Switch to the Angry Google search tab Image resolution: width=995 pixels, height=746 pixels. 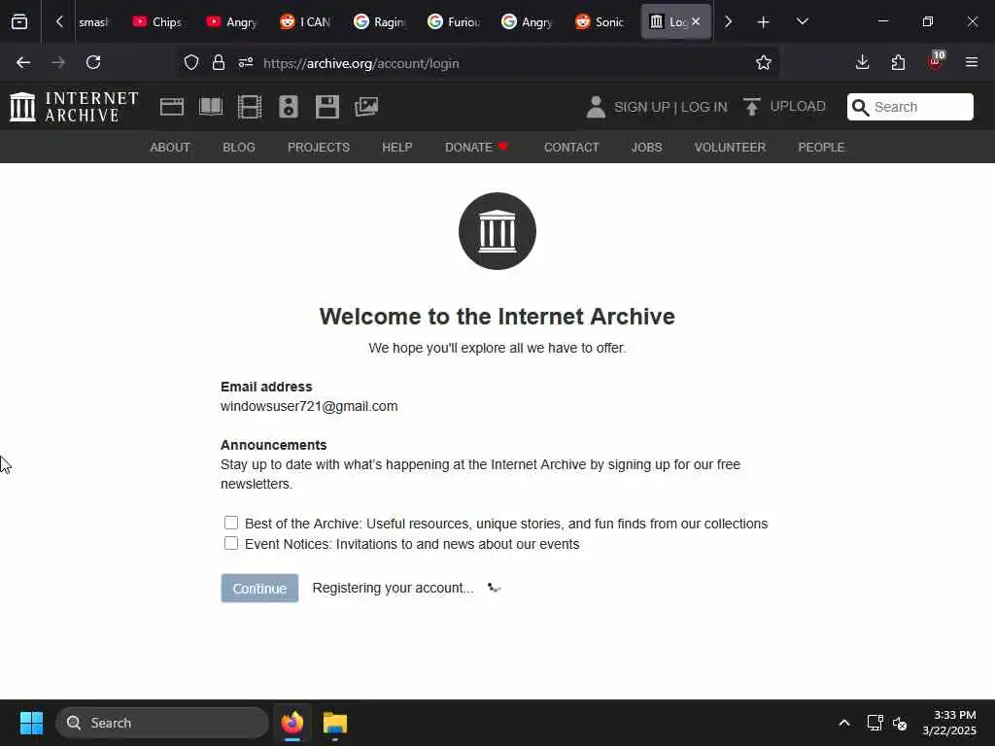(526, 21)
